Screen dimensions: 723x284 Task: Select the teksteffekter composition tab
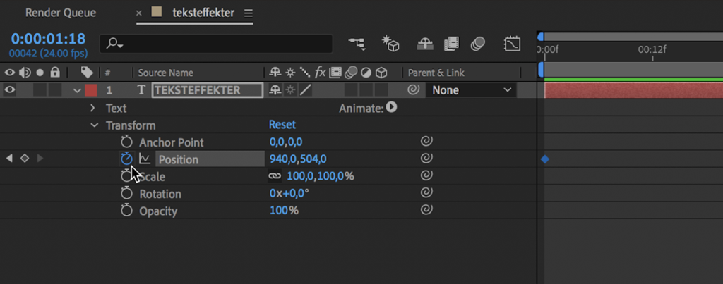click(203, 13)
